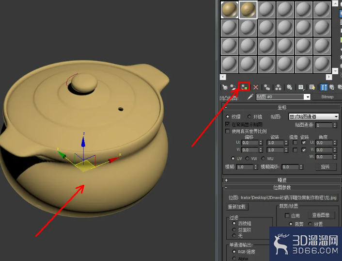The width and height of the screenshot is (342, 261).
Task: Click the Make Unique icon
Action: pos(278,87)
